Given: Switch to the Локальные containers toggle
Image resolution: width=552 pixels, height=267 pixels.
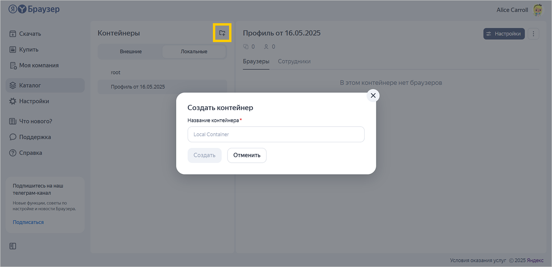Looking at the screenshot, I should (194, 52).
